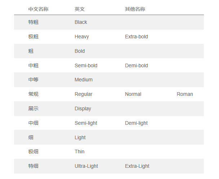
Task: Select the 常规 Chinese name cell
Action: [x=33, y=94]
